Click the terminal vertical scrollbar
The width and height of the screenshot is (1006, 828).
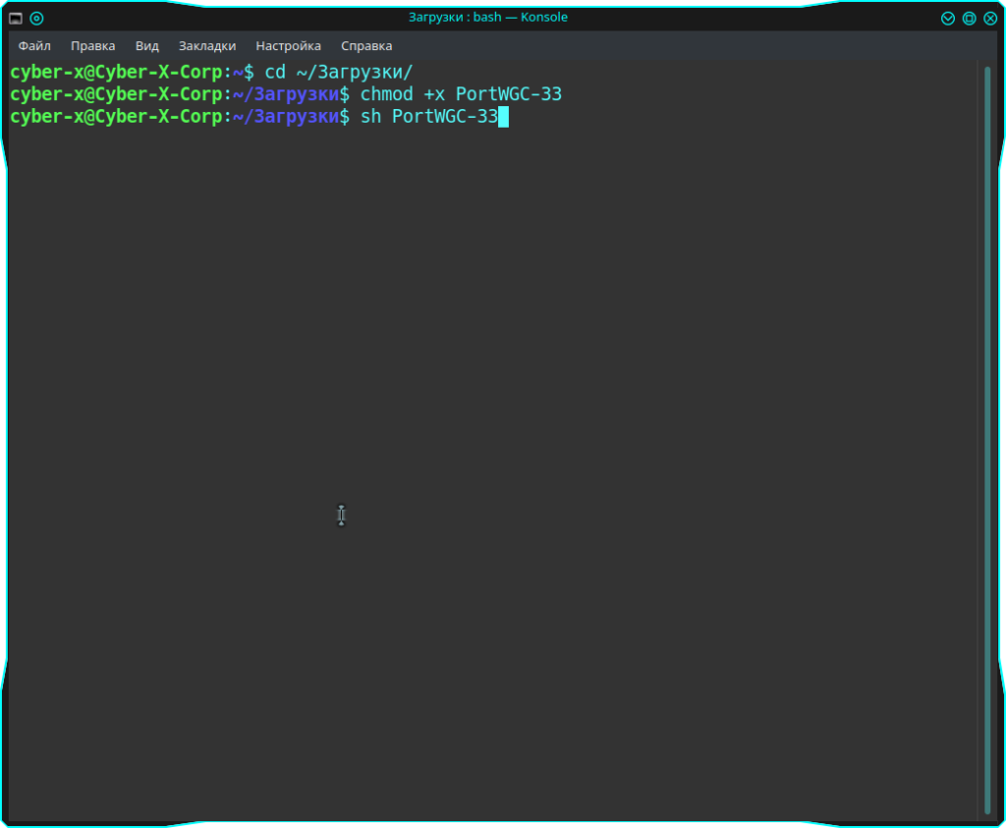(987, 439)
